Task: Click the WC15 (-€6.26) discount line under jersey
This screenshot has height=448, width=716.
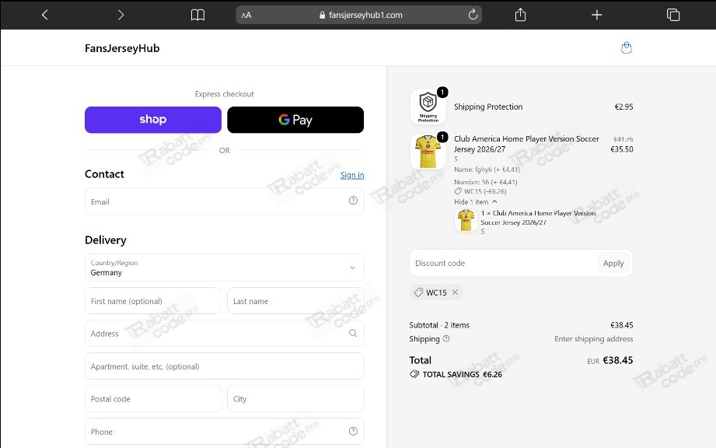Action: 480,191
